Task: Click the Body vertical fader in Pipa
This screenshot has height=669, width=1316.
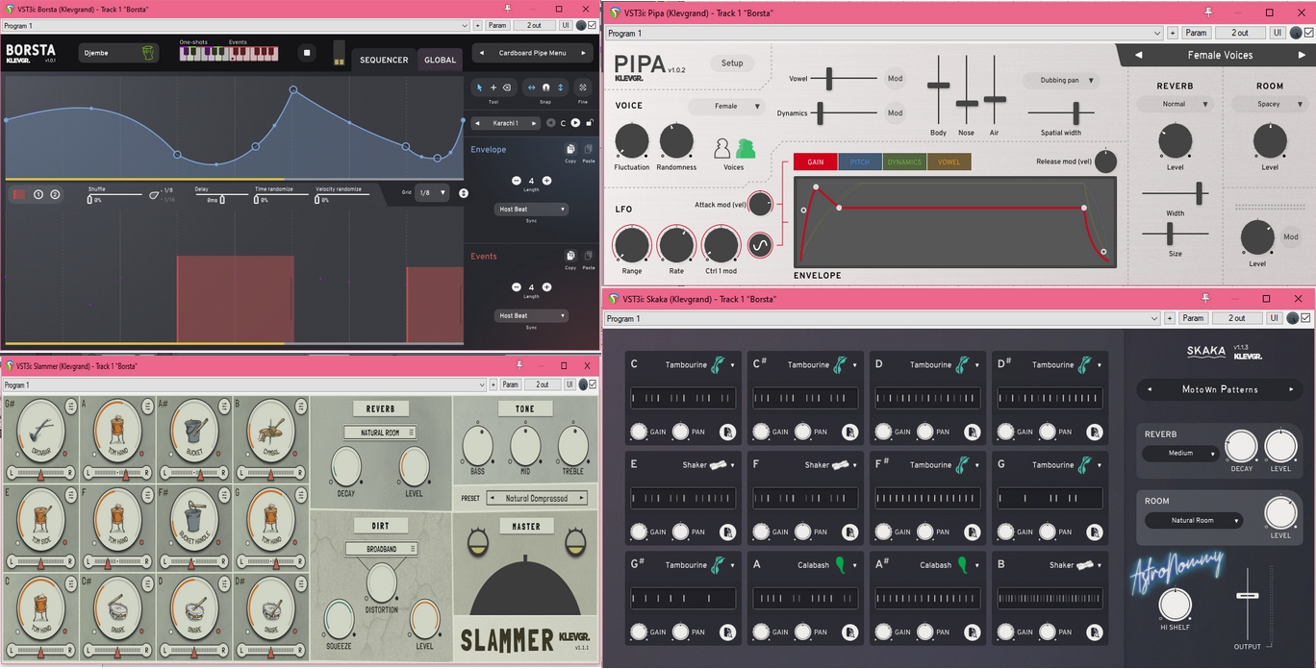Action: point(938,87)
